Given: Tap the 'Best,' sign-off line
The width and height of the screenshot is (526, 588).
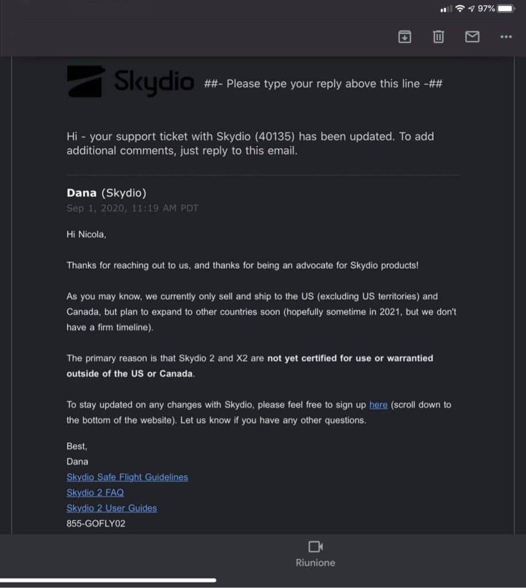Looking at the screenshot, I should [77, 446].
